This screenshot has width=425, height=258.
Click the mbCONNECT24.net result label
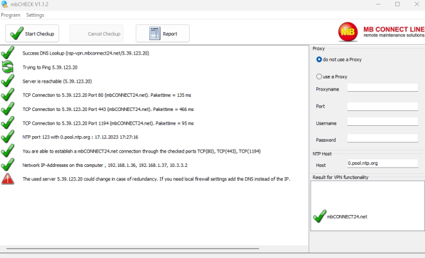pyautogui.click(x=347, y=217)
